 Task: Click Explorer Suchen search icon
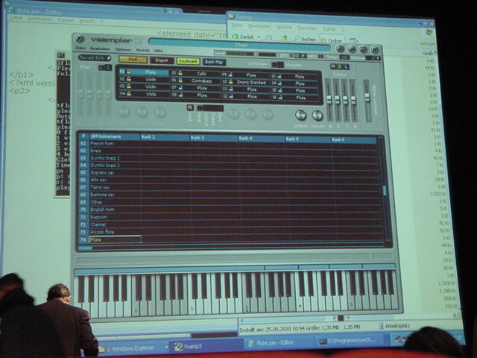click(297, 39)
